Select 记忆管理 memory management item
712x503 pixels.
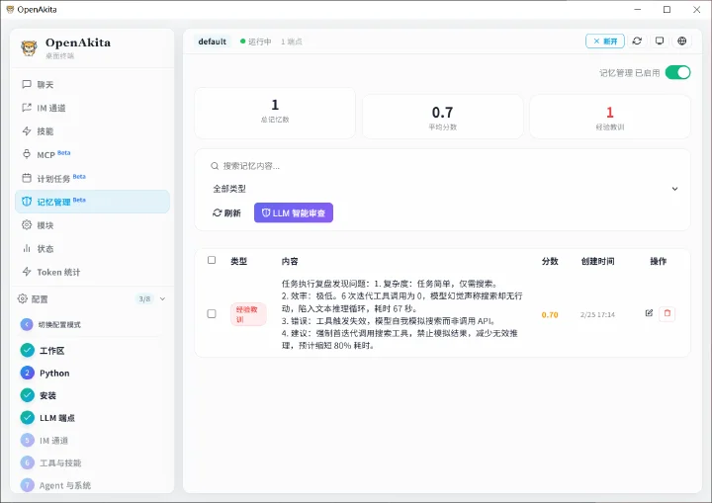click(x=92, y=202)
